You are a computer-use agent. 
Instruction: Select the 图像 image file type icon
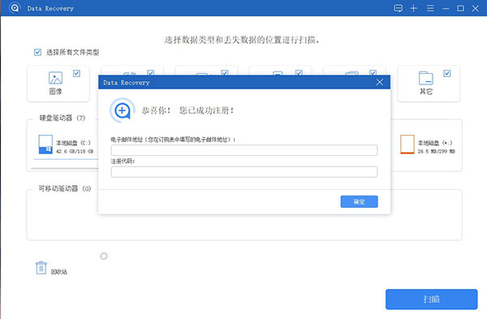tap(55, 78)
